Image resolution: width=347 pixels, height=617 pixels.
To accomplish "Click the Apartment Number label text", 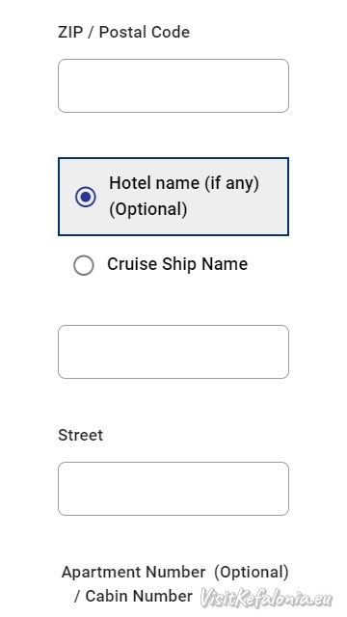I will coord(133,572).
